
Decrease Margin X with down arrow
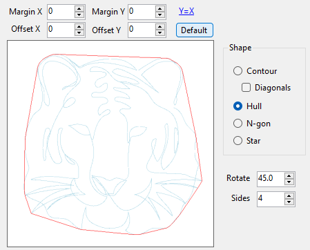(x=79, y=15)
